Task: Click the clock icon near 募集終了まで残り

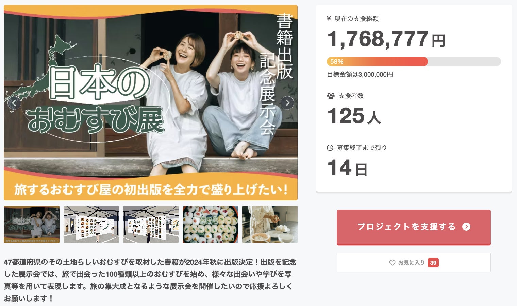Action: 330,148
